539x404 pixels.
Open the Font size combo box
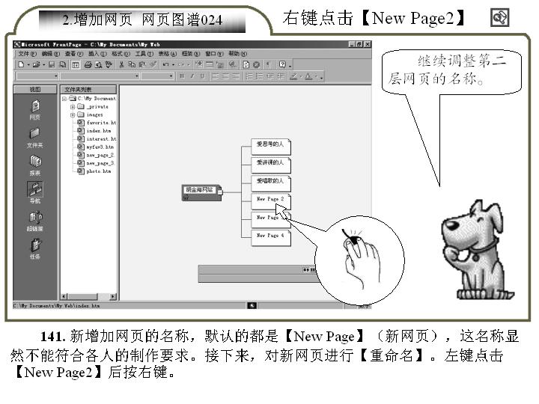pos(158,76)
